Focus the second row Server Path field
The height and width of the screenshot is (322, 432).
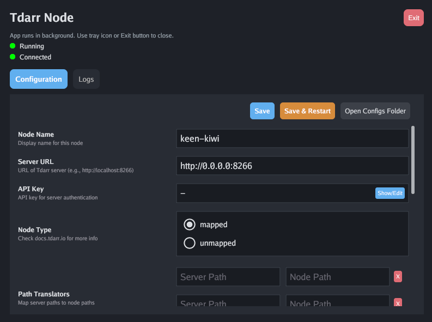[228, 303]
